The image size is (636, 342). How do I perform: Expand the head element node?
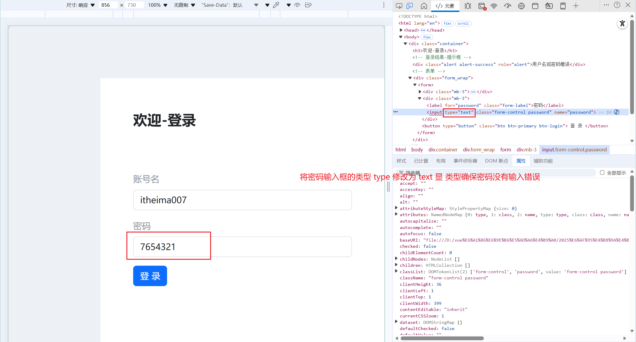401,30
